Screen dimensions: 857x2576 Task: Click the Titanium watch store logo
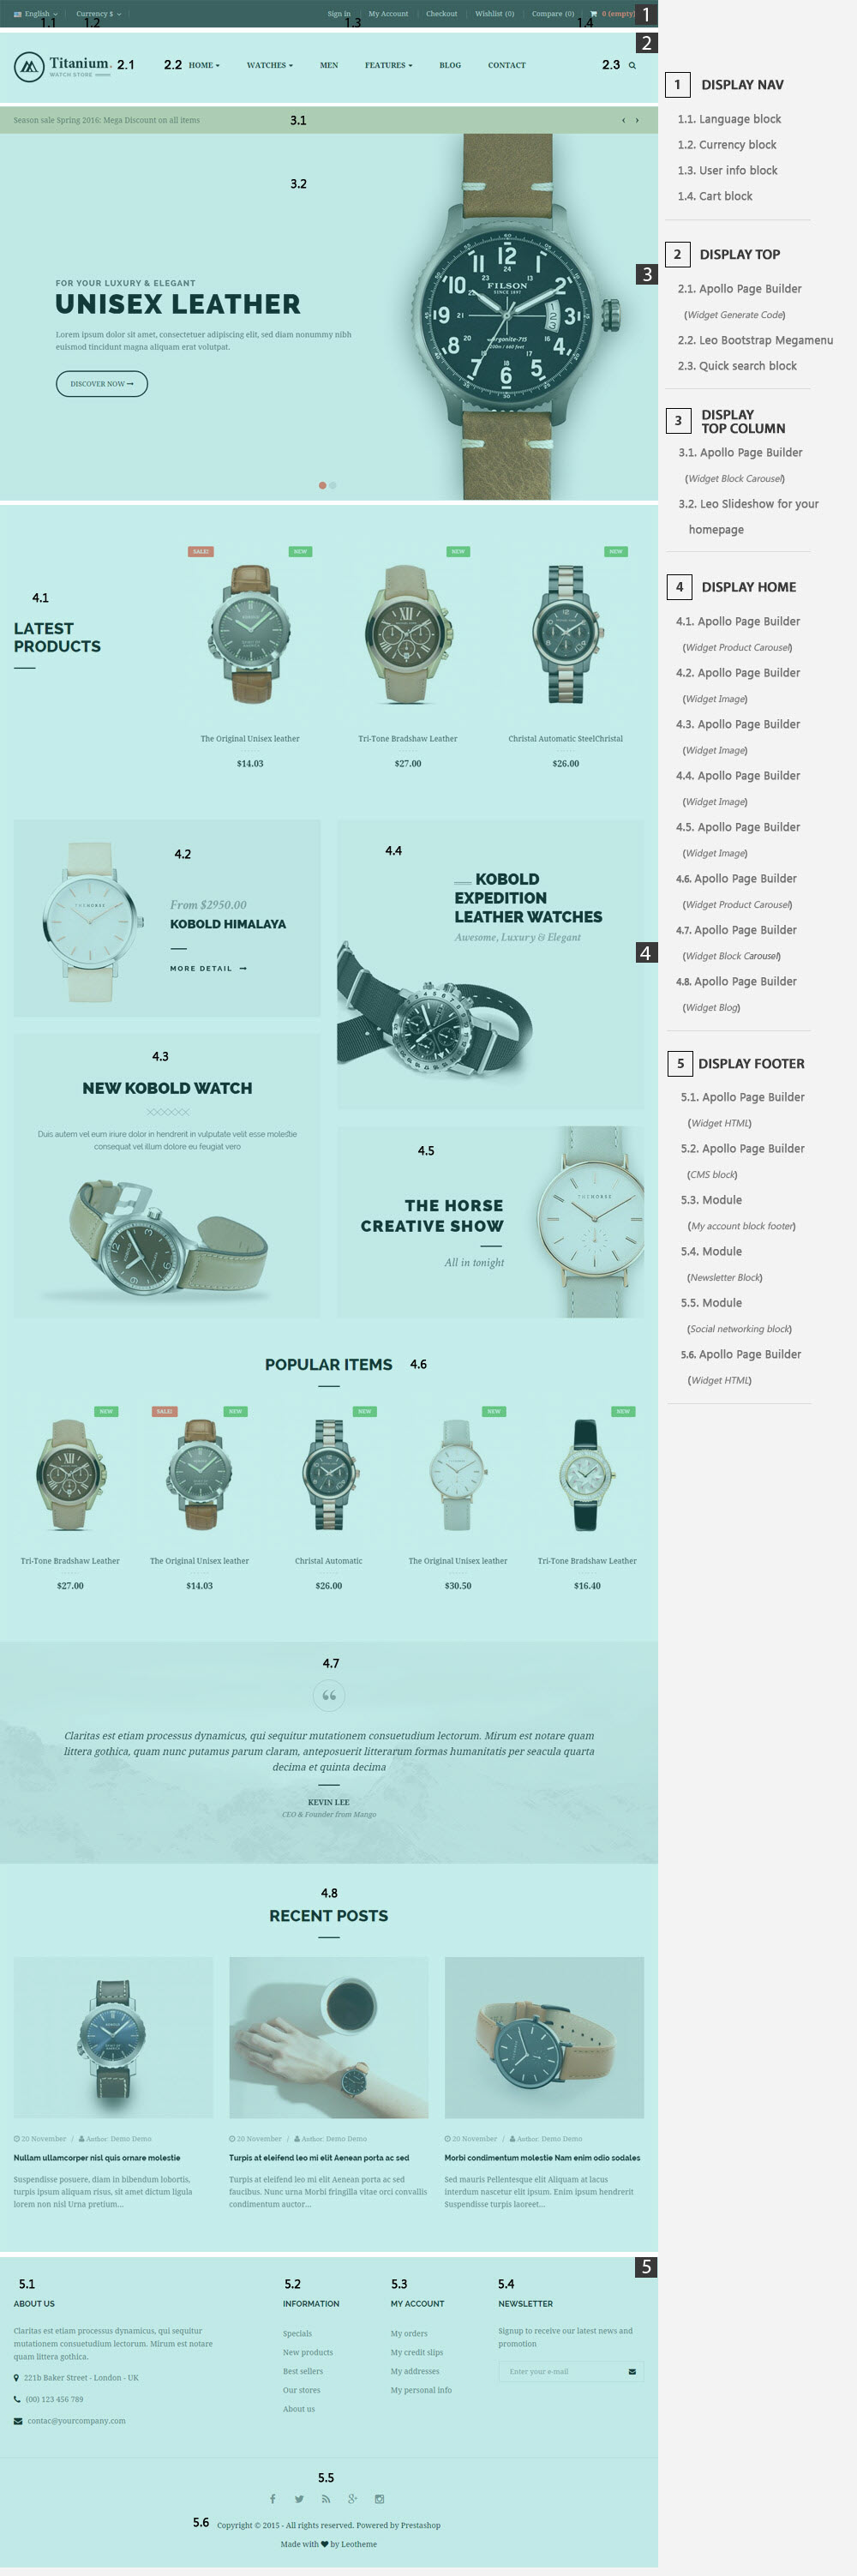tap(62, 66)
